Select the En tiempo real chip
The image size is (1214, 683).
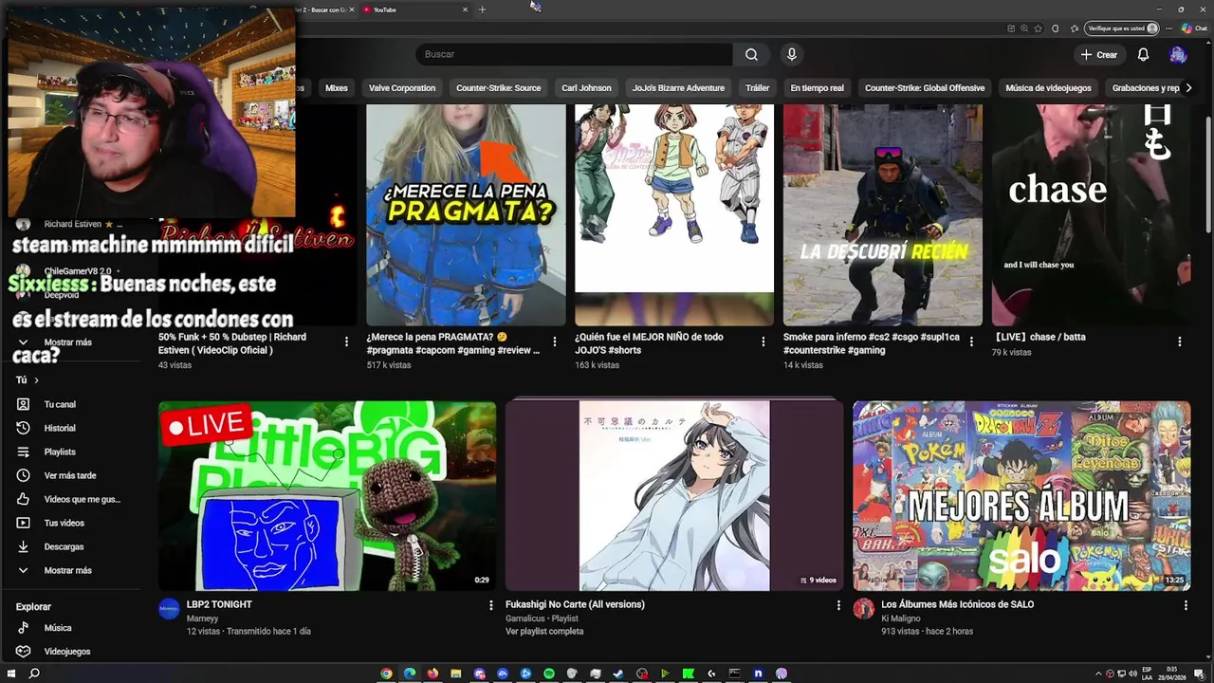coord(817,88)
